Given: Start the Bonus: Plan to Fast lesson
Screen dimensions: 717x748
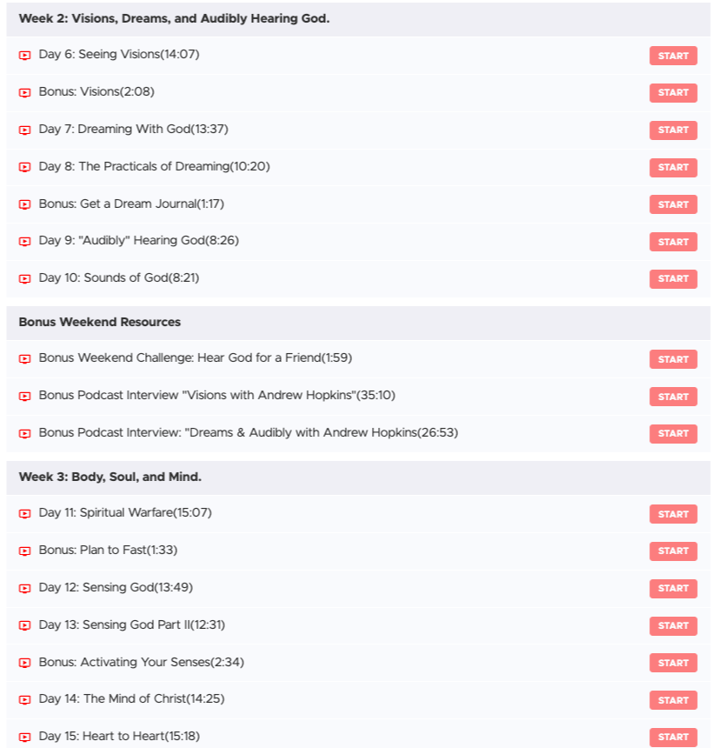Looking at the screenshot, I should (x=674, y=551).
